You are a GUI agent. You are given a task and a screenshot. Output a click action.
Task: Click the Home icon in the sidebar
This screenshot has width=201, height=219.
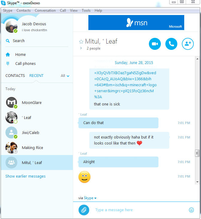point(8,55)
